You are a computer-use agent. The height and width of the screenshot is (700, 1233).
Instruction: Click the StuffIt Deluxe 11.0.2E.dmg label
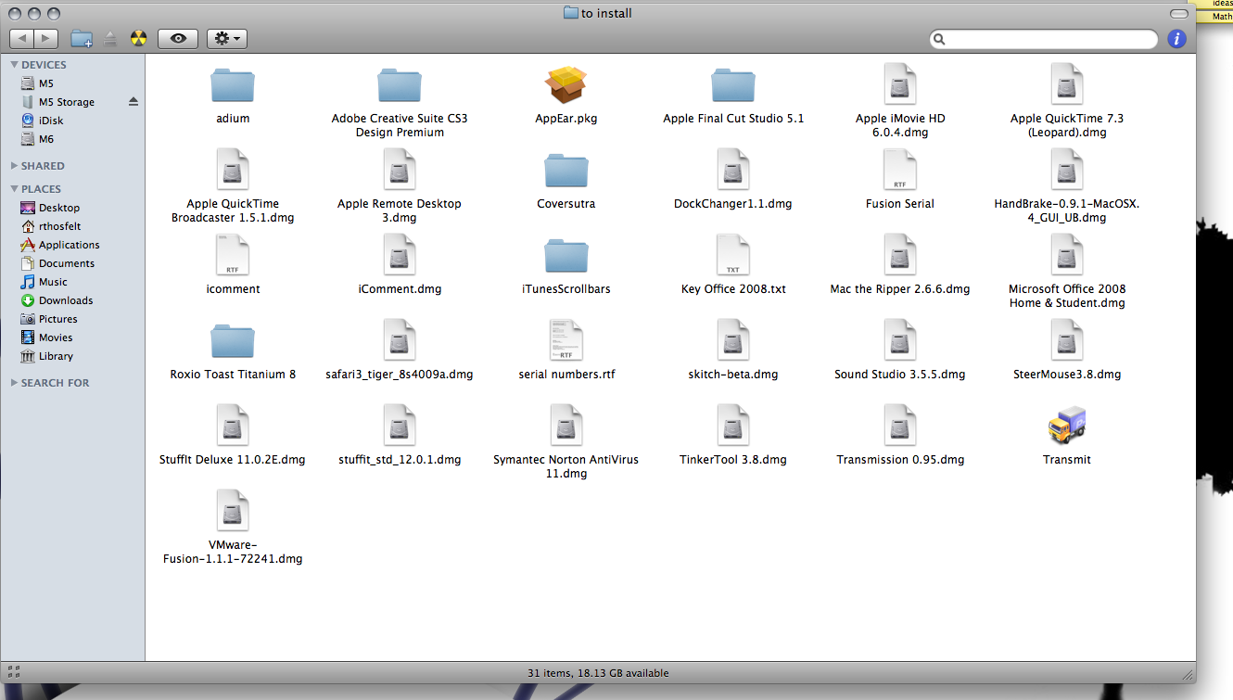tap(233, 460)
